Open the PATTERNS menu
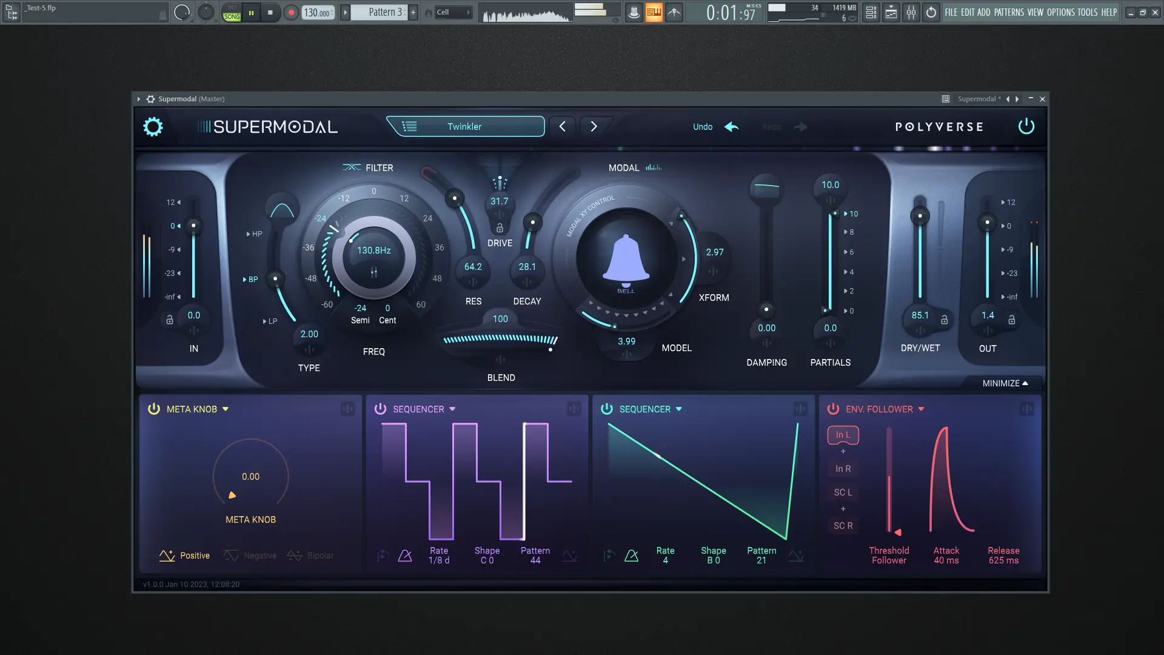 pos(1009,12)
